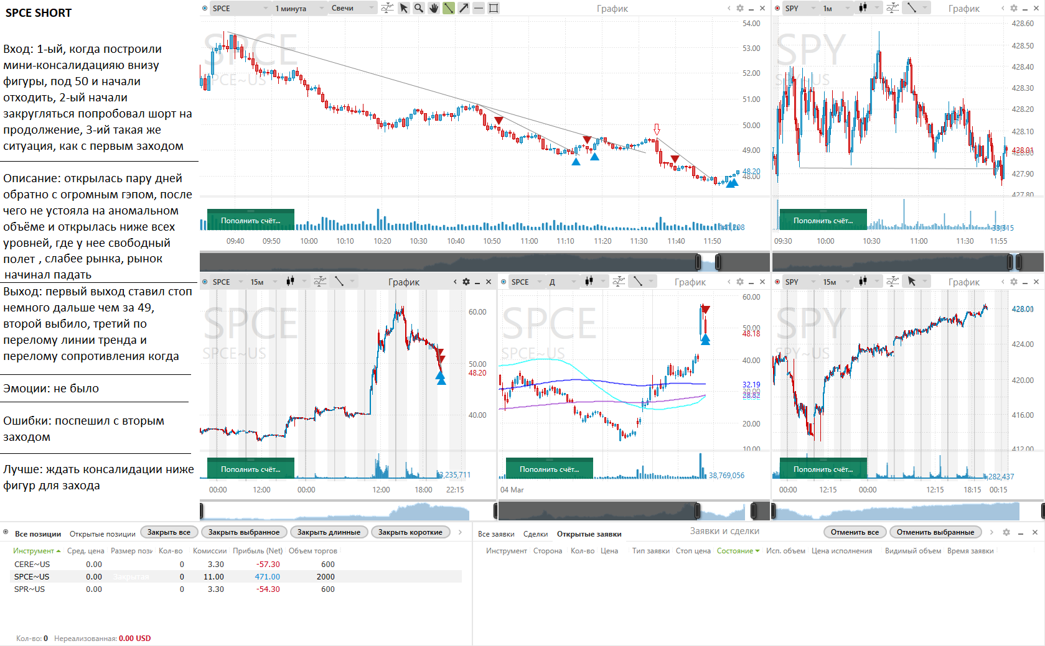Open 'Все заявки' tab

[x=496, y=533]
